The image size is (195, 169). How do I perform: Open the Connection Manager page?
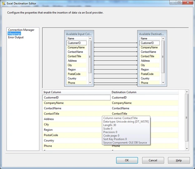(21, 30)
